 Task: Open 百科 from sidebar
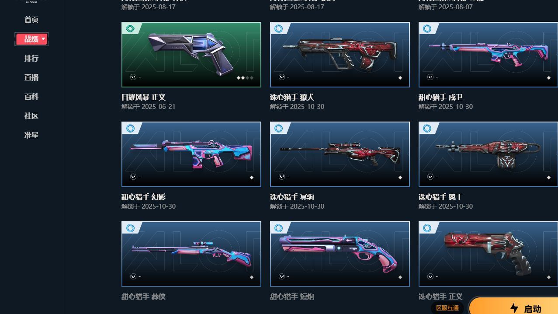pos(31,97)
